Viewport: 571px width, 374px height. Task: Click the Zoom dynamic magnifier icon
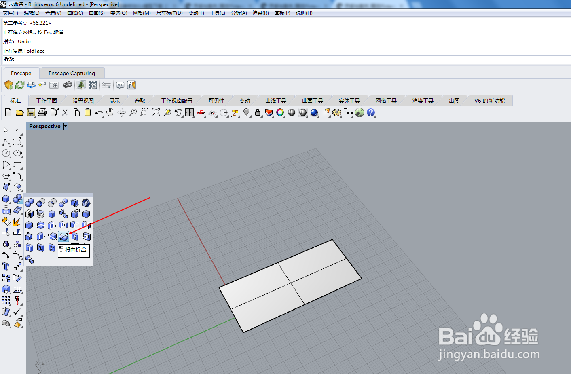click(x=133, y=112)
